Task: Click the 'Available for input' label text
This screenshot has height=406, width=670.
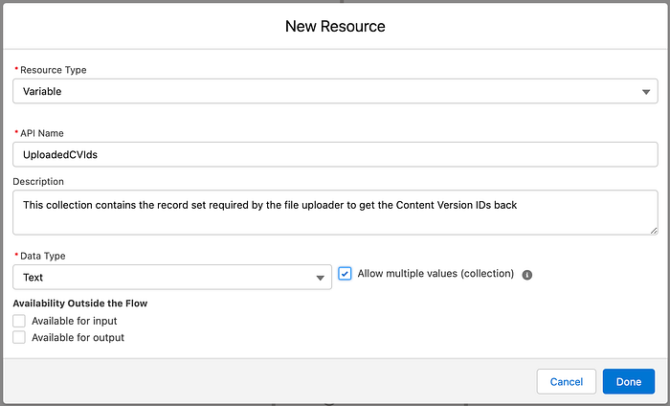Action: [x=74, y=321]
